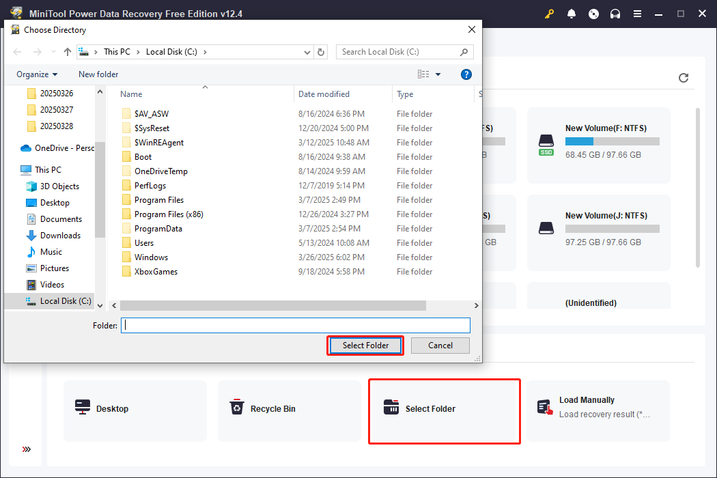Click the Desktop monitor icon in recovery options

click(83, 407)
